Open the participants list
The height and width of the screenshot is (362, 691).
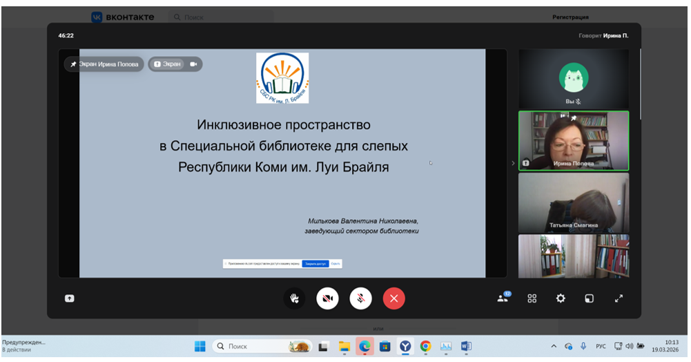pos(504,298)
